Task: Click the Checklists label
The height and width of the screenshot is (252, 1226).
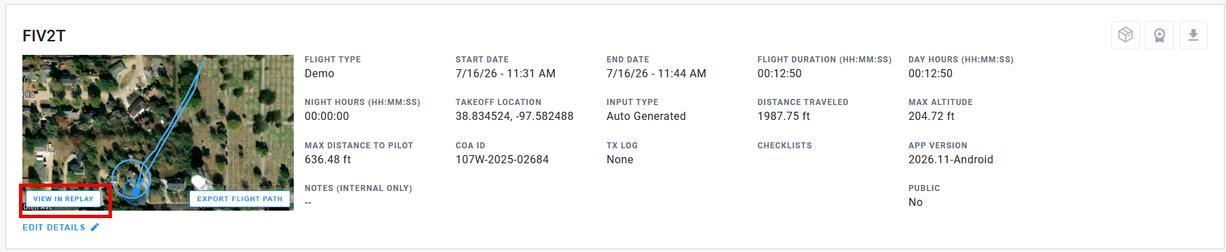Action: (x=784, y=146)
